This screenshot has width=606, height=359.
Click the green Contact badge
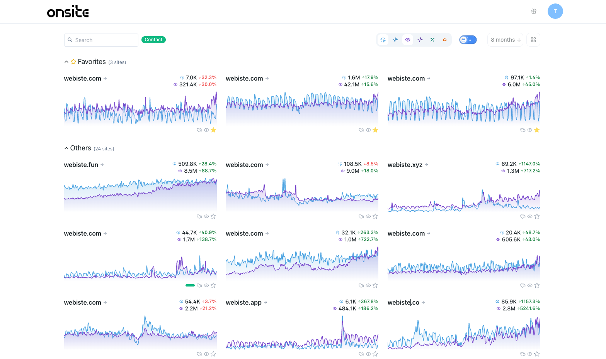153,40
